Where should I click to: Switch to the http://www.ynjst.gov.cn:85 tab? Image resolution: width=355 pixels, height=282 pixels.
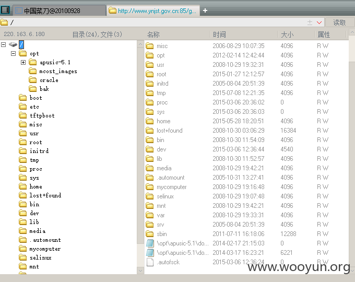153,10
